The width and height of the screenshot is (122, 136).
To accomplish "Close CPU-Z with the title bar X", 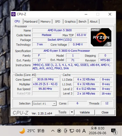I will (x=110, y=14).
